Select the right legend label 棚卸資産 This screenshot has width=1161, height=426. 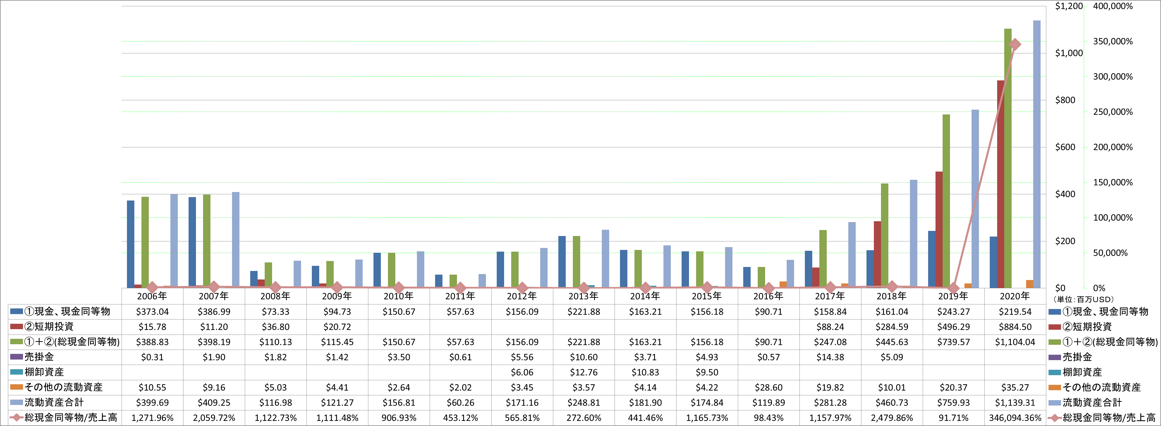tap(1083, 372)
